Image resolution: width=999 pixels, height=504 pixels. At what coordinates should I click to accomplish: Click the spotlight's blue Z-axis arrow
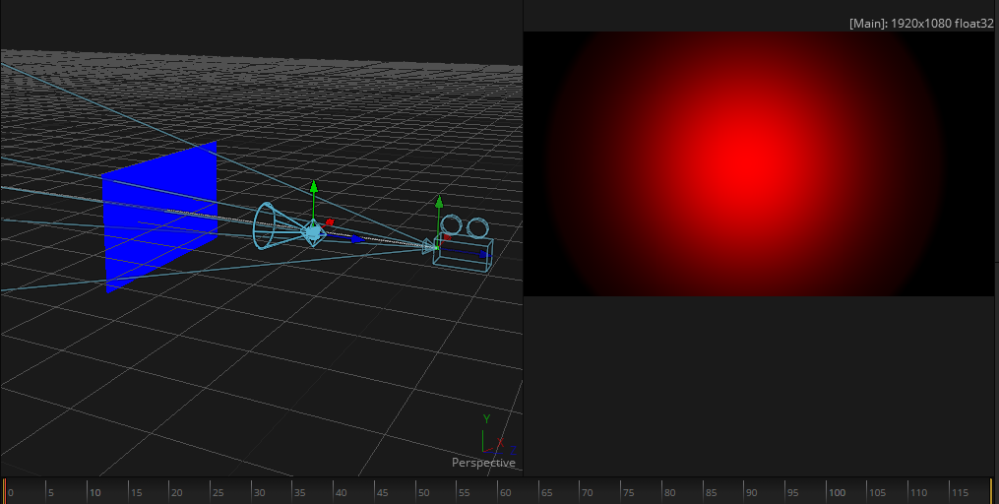(356, 239)
